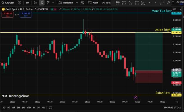The height and width of the screenshot is (112, 184).
Task: Click the purple lightning event marker
Action: (135, 97)
